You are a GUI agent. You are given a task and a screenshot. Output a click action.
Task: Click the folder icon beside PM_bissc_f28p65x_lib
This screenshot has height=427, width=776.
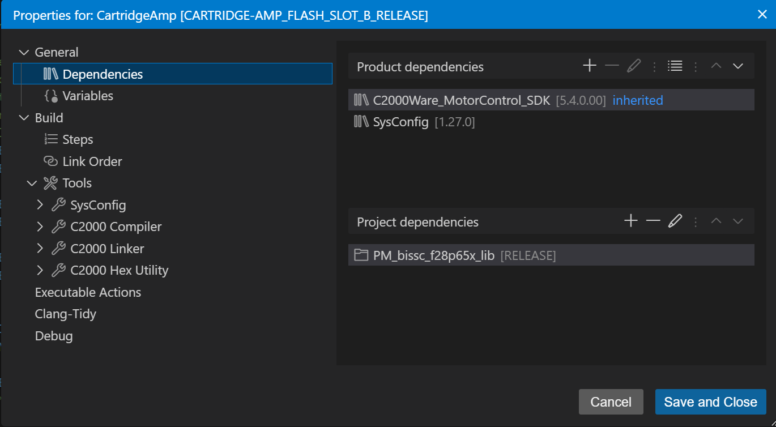click(361, 255)
